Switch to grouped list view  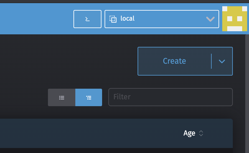[x=89, y=97]
